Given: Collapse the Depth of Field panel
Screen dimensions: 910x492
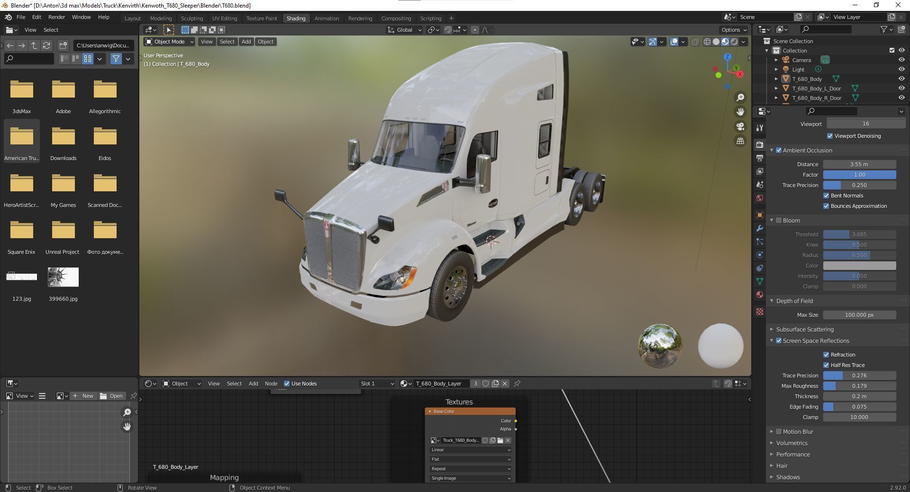Looking at the screenshot, I should 772,301.
